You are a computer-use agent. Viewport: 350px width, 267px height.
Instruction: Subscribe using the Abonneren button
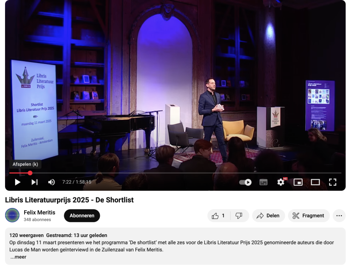[82, 216]
